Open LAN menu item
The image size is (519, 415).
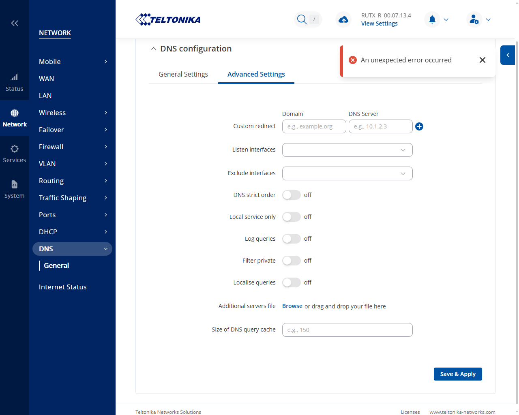45,96
